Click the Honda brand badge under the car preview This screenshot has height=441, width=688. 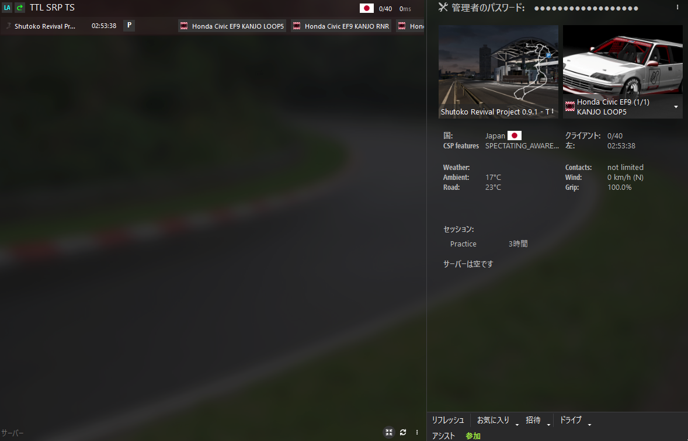point(570,106)
